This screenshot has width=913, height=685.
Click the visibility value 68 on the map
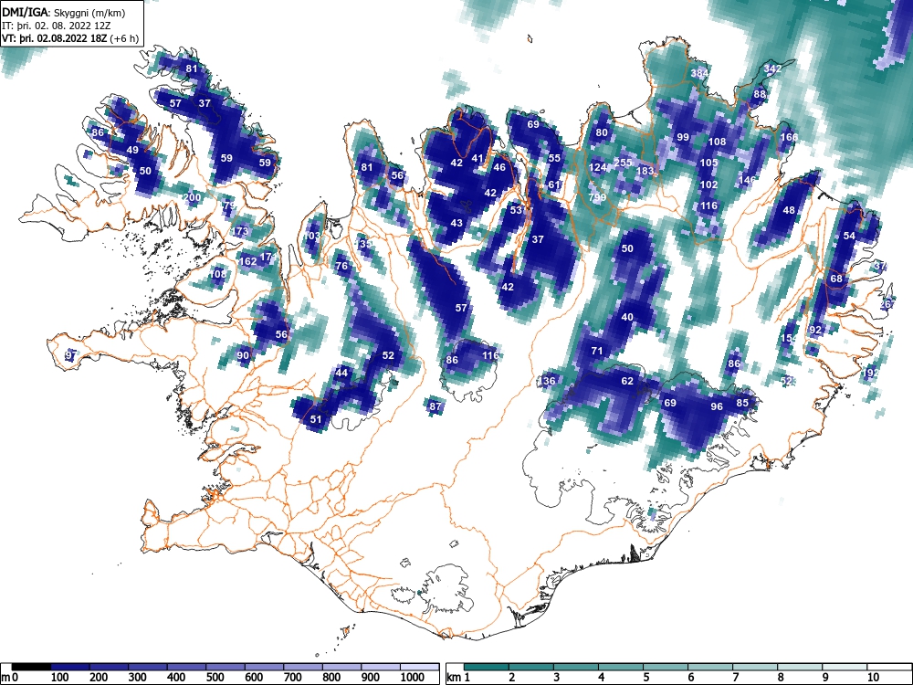(836, 279)
